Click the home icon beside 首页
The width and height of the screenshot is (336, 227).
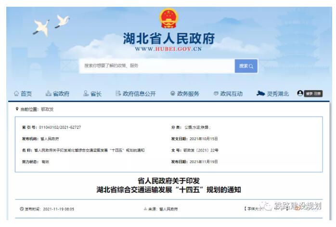tap(16, 93)
